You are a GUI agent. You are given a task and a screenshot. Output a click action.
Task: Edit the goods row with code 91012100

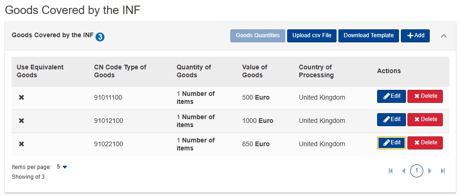click(x=392, y=120)
